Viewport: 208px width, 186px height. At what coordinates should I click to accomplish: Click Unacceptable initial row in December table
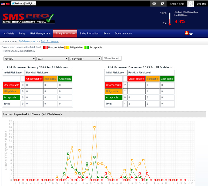114,85
